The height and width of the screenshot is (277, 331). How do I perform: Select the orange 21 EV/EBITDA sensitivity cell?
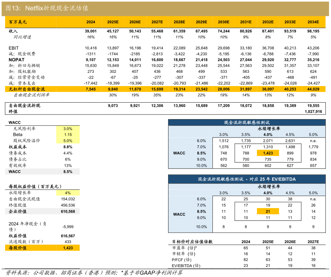[268, 211]
